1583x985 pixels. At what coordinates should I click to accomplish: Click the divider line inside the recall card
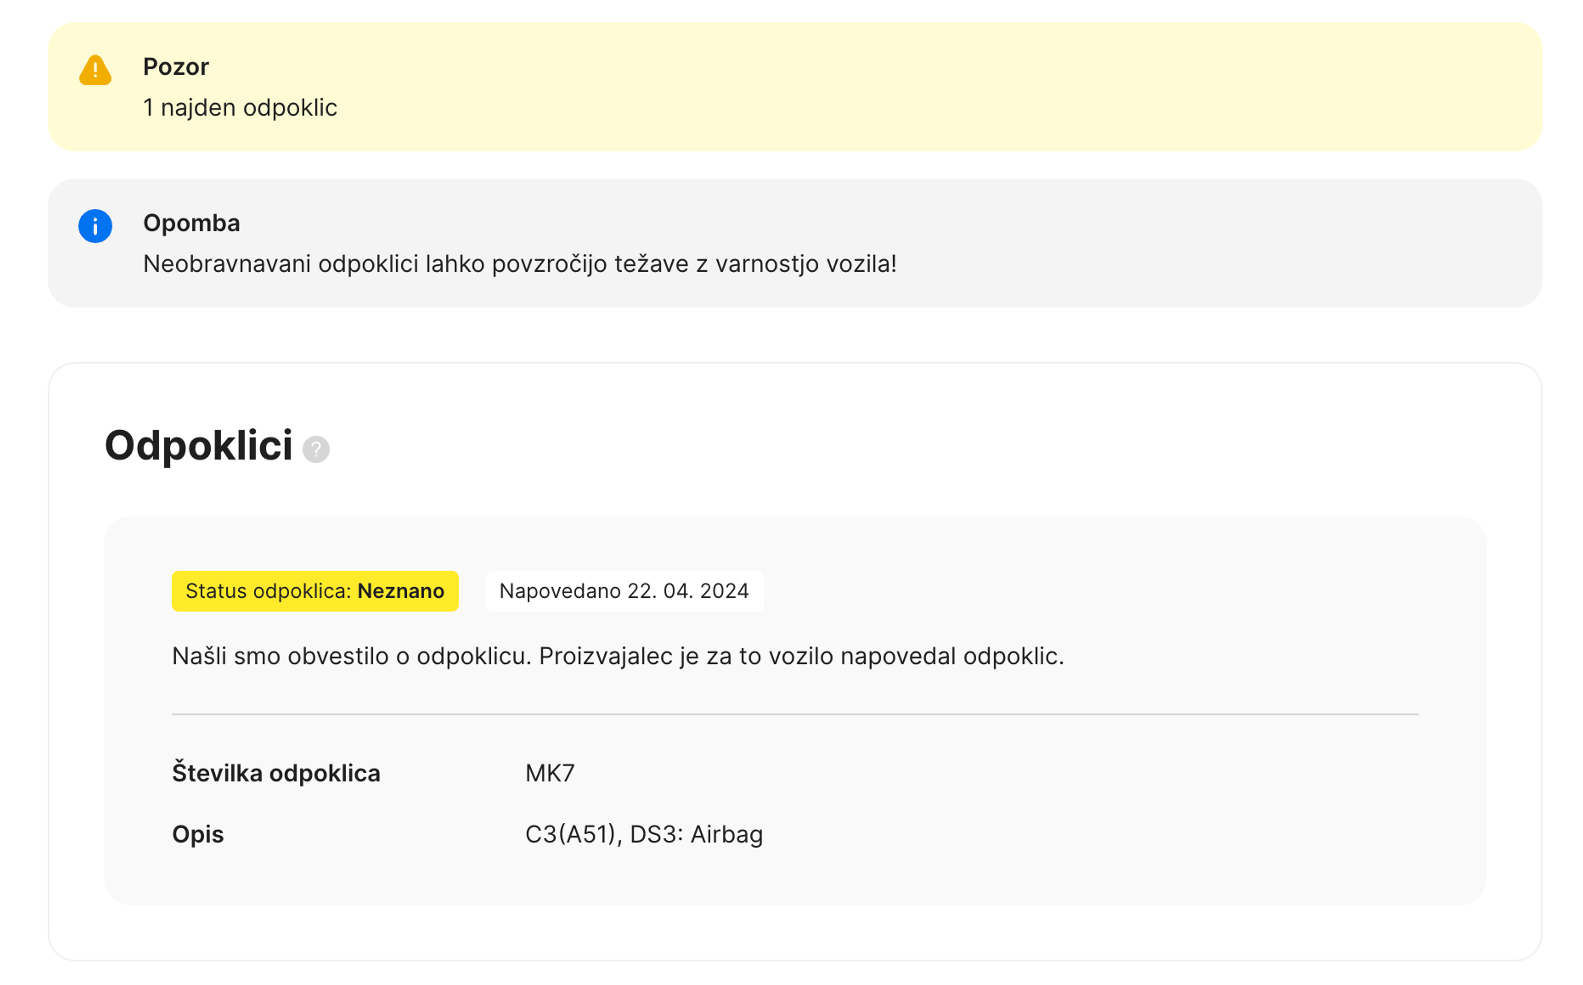(x=795, y=714)
